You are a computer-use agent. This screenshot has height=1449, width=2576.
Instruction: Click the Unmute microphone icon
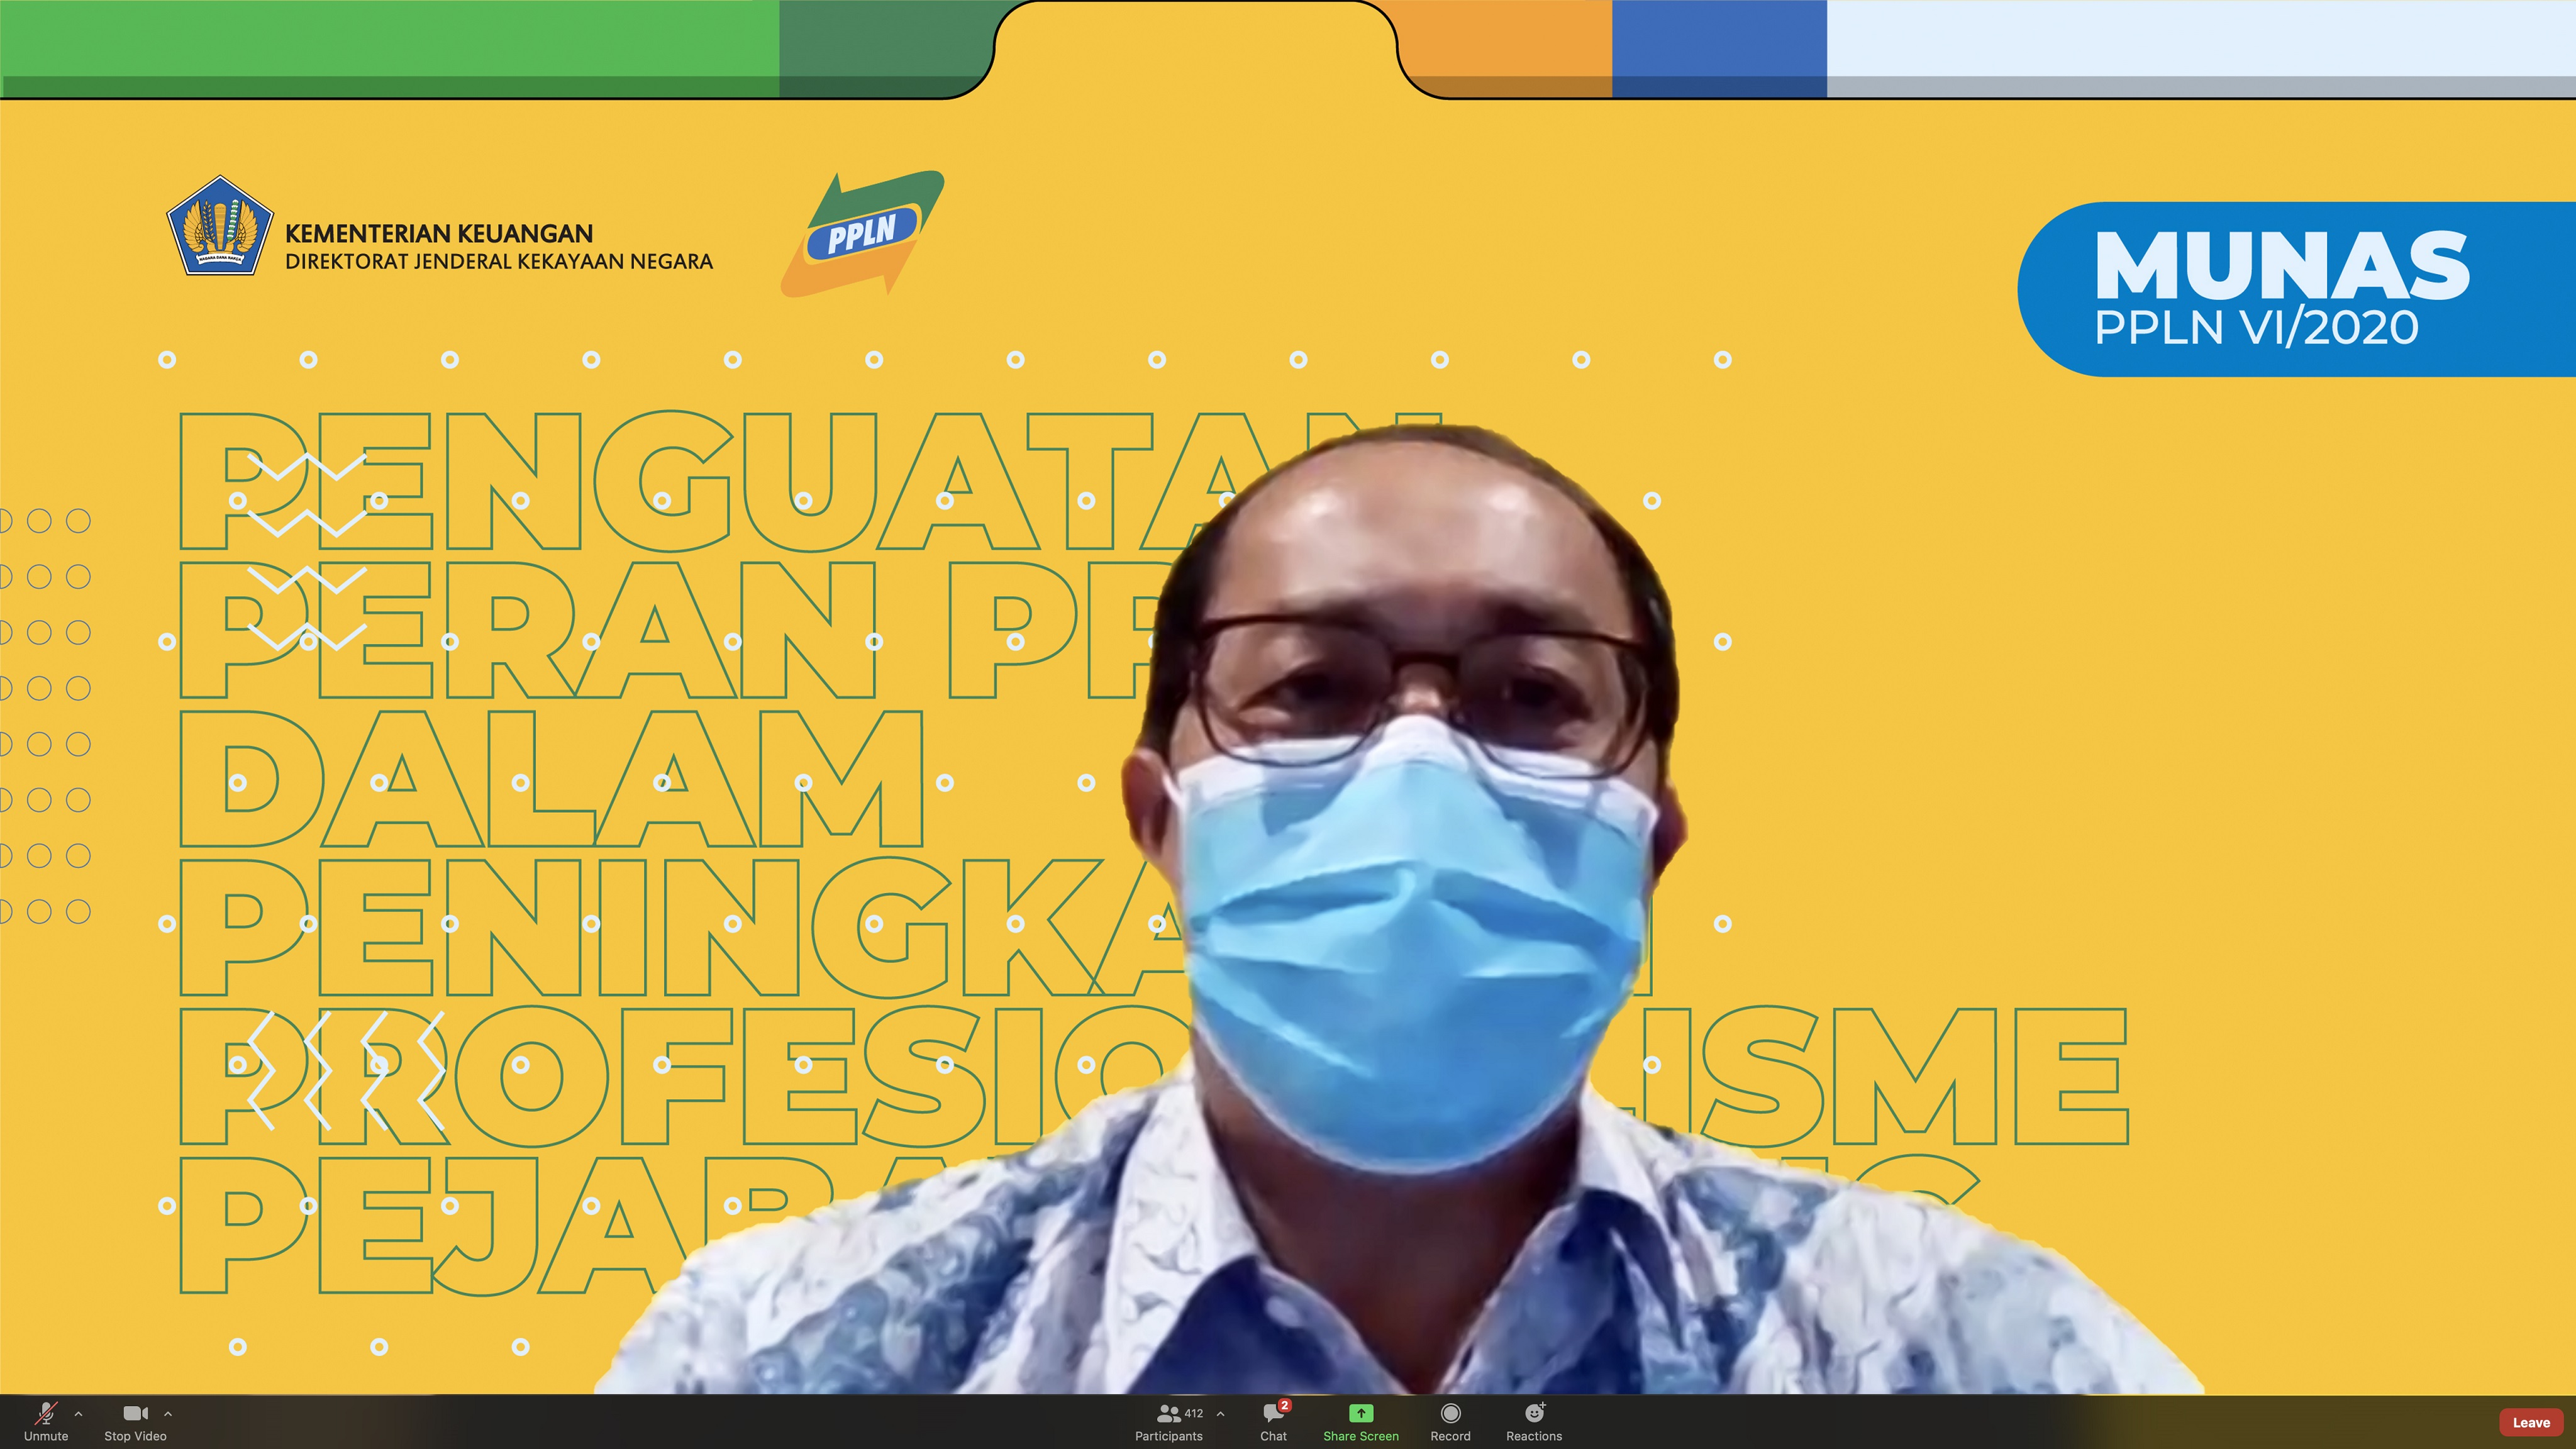pyautogui.click(x=46, y=1413)
